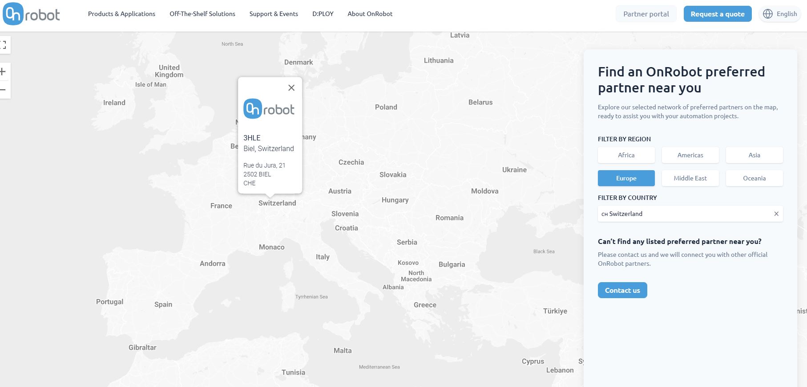The image size is (807, 387).
Task: Select the Asia region filter
Action: 754,155
